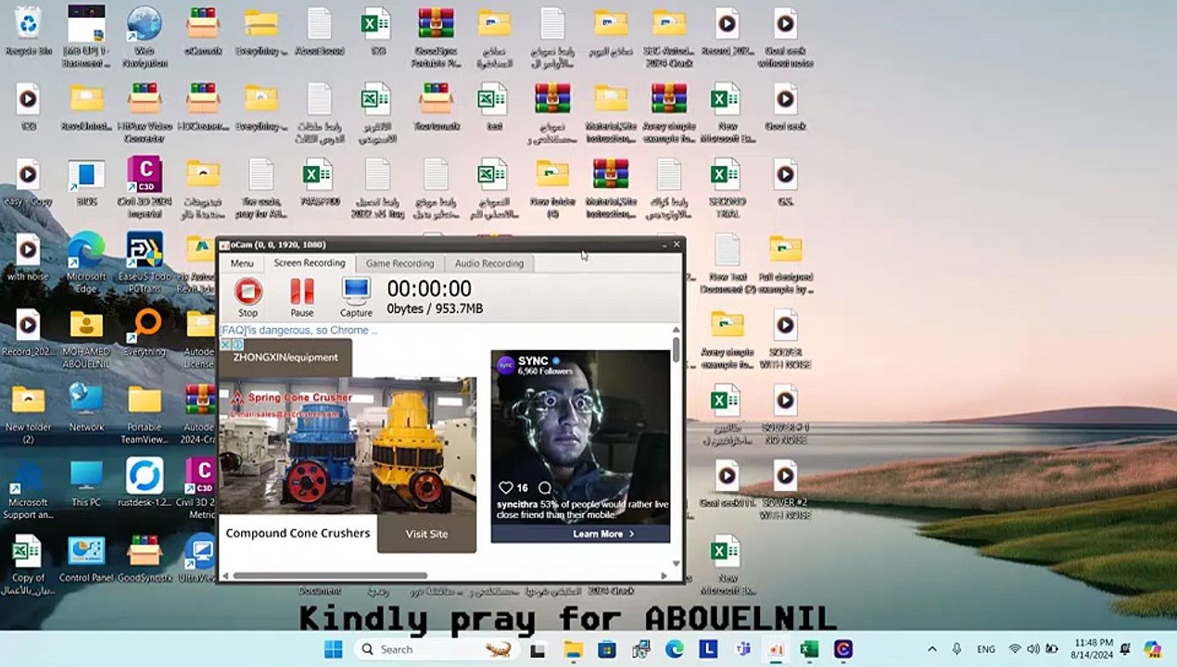Select the Control Panel desktop icon

pyautogui.click(x=86, y=559)
